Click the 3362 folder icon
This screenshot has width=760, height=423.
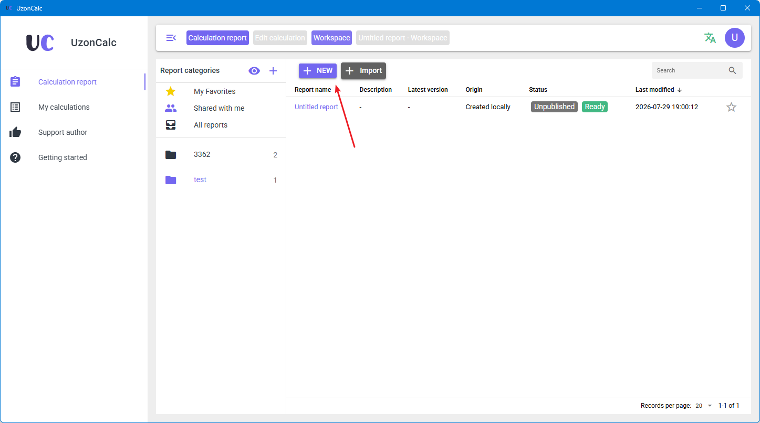coord(171,155)
